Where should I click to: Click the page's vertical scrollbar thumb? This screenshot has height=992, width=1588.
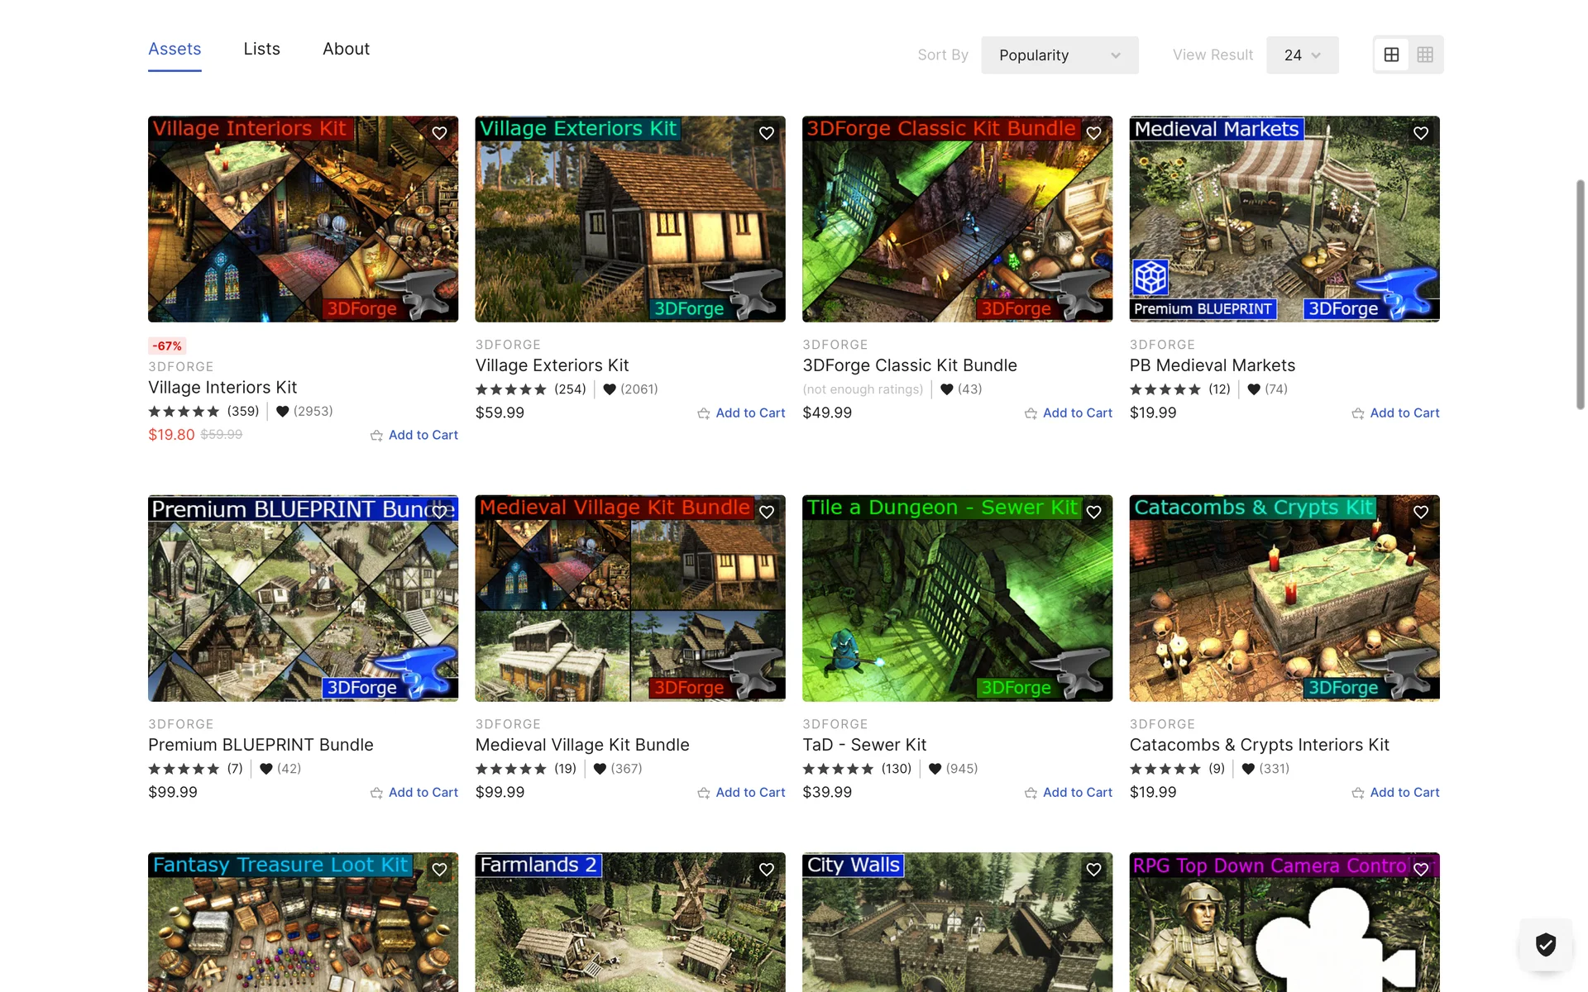click(1580, 293)
